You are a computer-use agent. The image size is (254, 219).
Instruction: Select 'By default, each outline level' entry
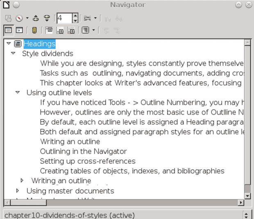click(x=142, y=122)
